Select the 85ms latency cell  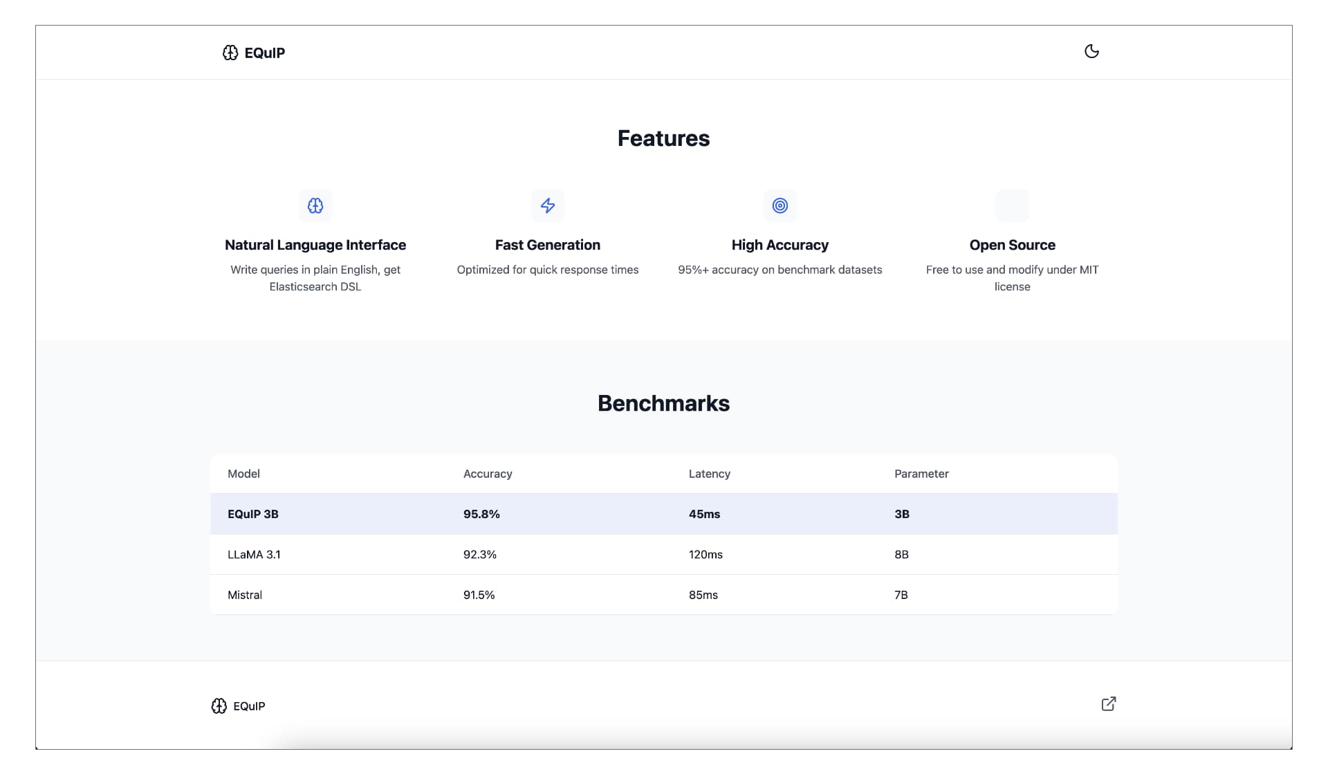703,595
